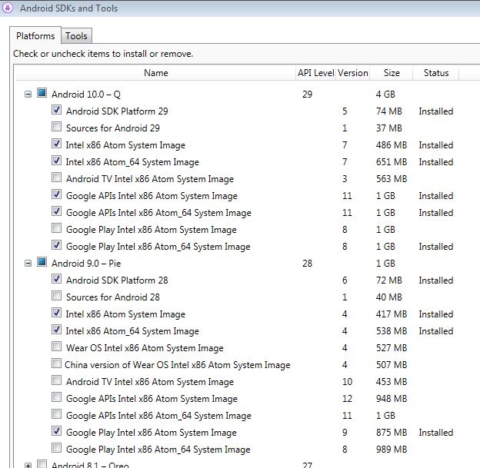Click API level 29 cell

[307, 95]
